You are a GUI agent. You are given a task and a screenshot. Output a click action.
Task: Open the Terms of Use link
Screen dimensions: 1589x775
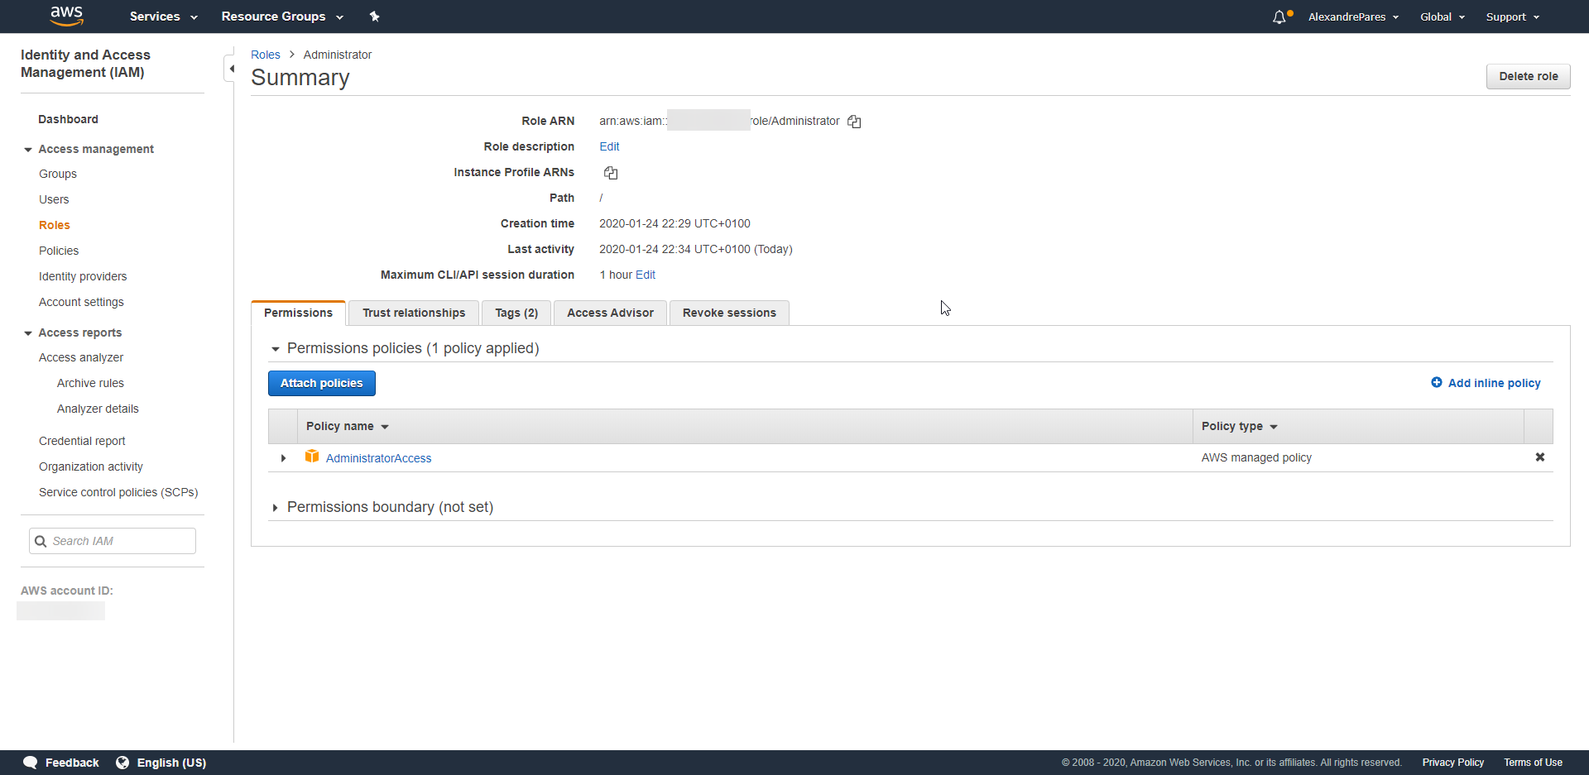click(1533, 763)
